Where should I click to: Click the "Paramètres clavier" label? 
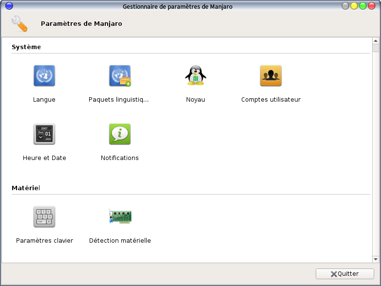44,241
